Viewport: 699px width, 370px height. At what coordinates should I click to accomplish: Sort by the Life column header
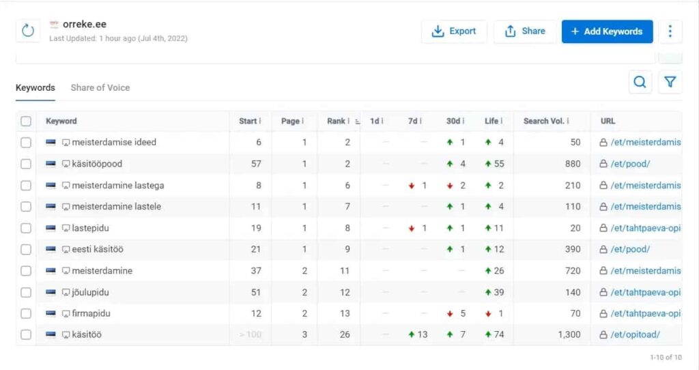[x=491, y=122]
